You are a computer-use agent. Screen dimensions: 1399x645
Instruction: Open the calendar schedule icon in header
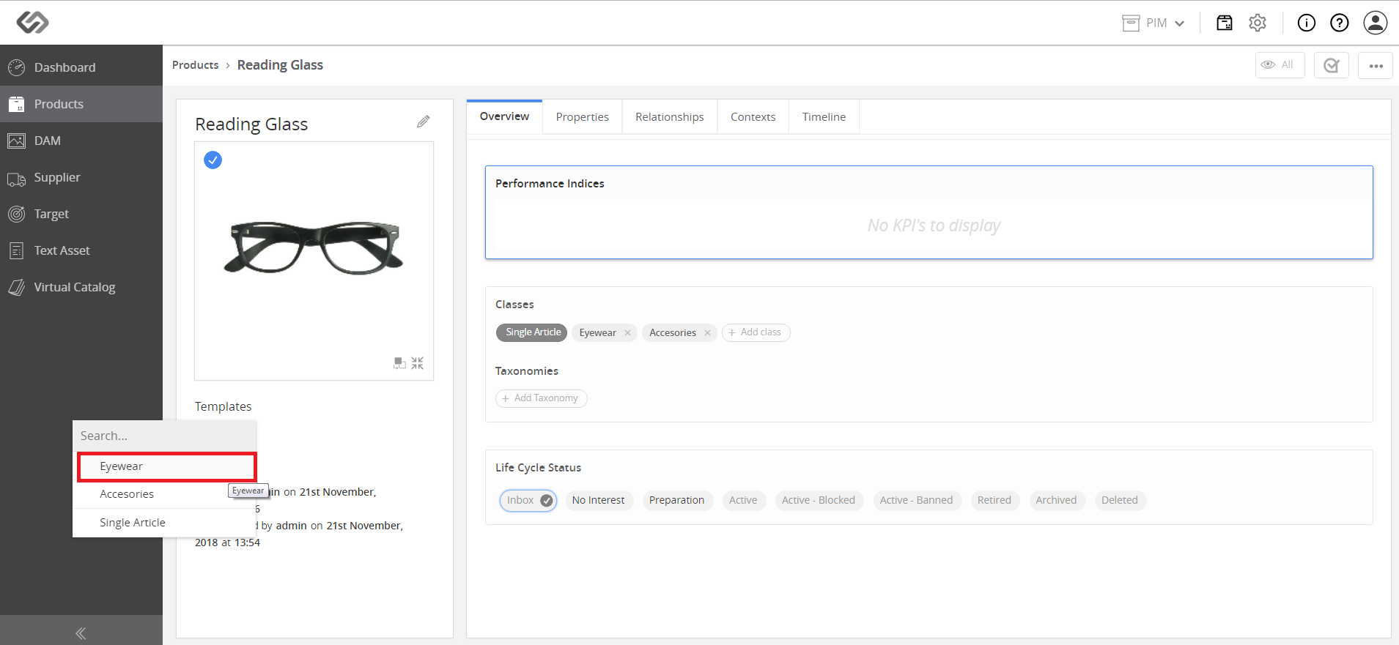(x=1225, y=23)
